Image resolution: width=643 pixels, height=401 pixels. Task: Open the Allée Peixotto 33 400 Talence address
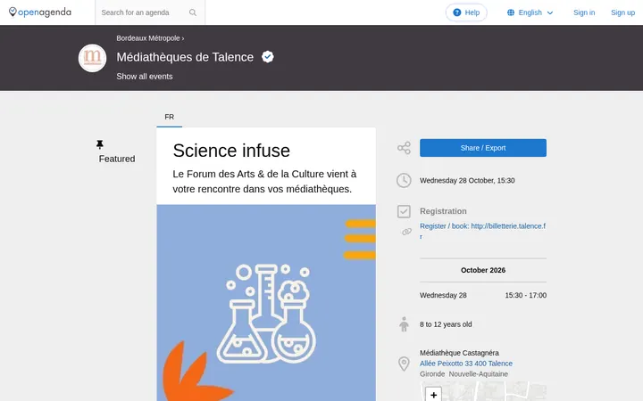click(x=466, y=364)
